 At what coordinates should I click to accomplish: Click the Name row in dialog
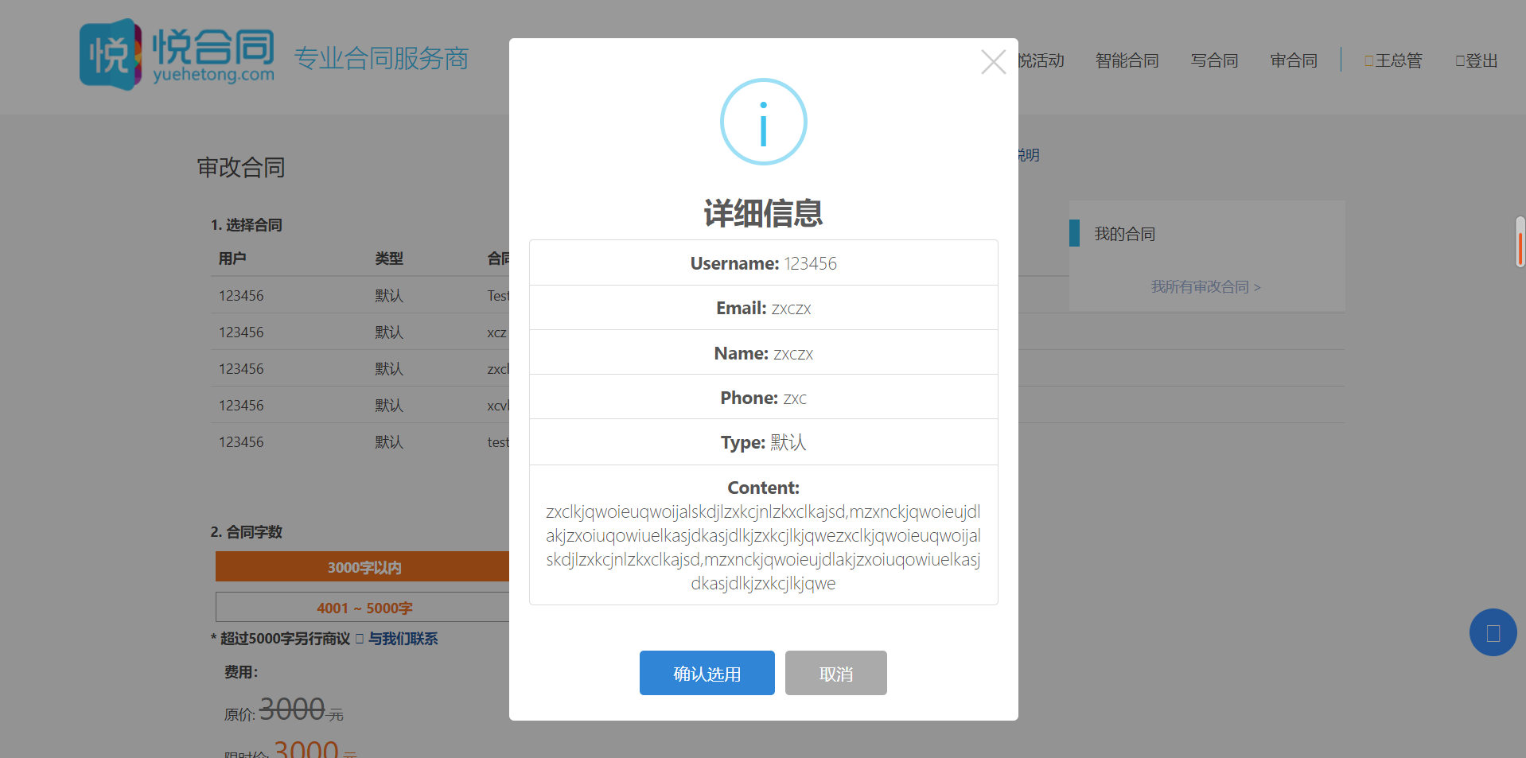click(764, 352)
